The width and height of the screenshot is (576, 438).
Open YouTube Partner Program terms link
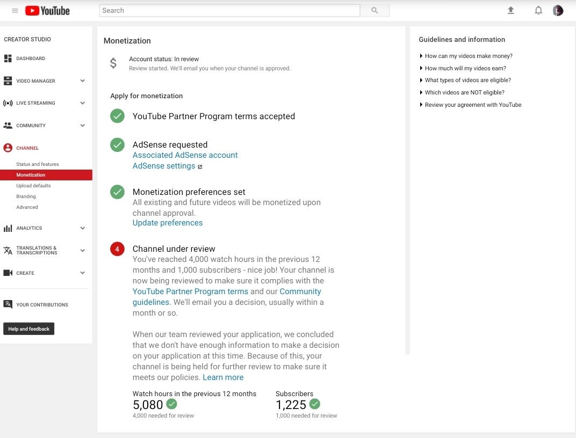coord(190,291)
